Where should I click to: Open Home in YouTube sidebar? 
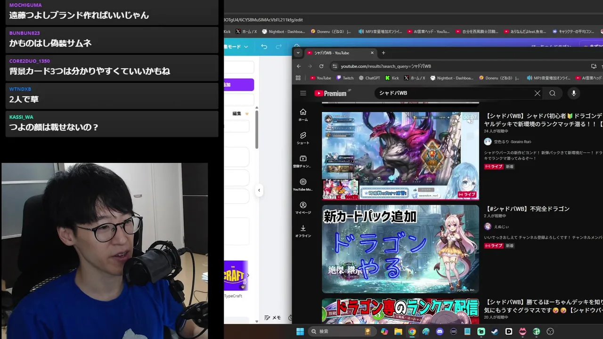coord(303,115)
